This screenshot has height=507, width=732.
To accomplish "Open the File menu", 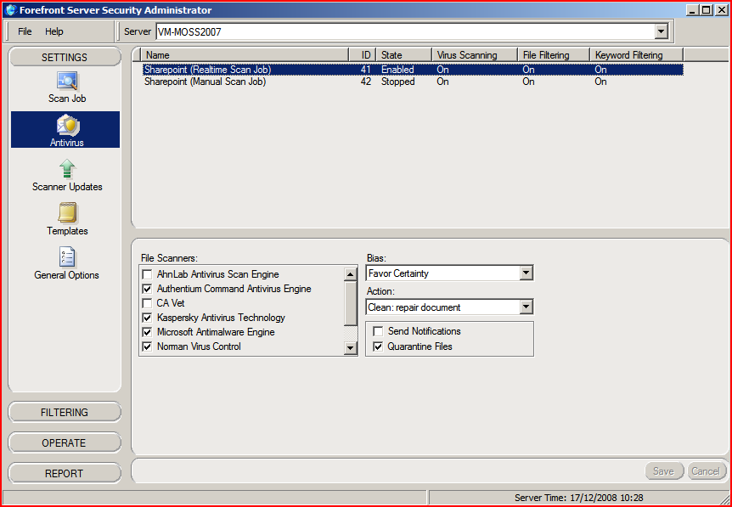I will (25, 31).
